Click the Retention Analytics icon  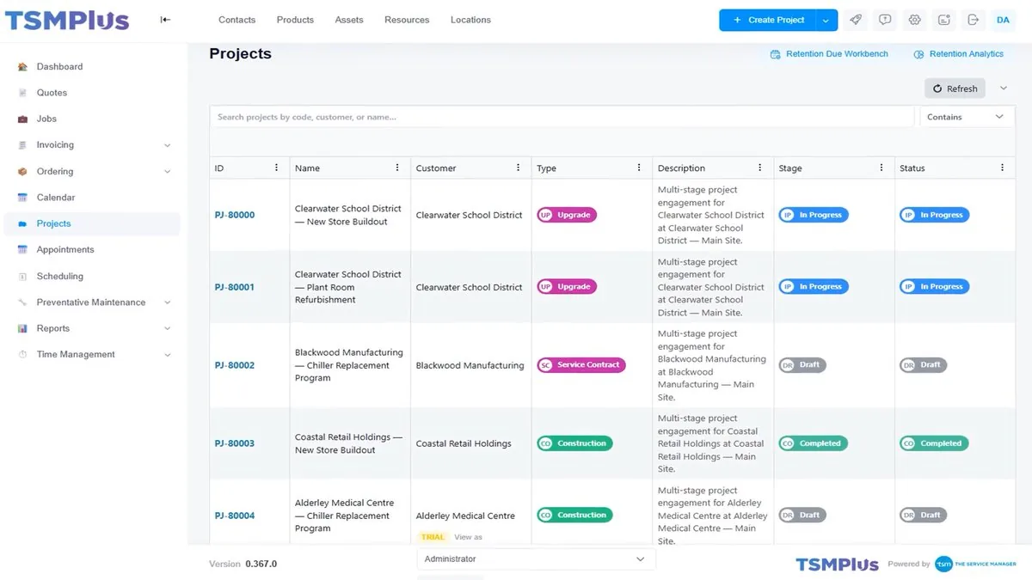918,54
